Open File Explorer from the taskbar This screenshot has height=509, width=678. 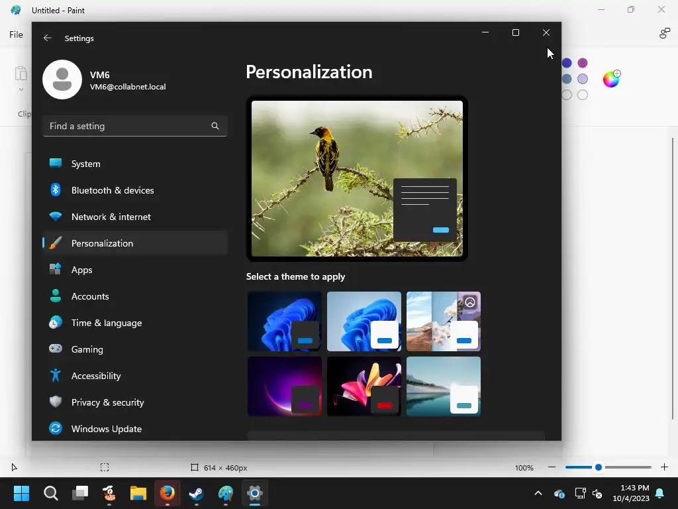[138, 493]
